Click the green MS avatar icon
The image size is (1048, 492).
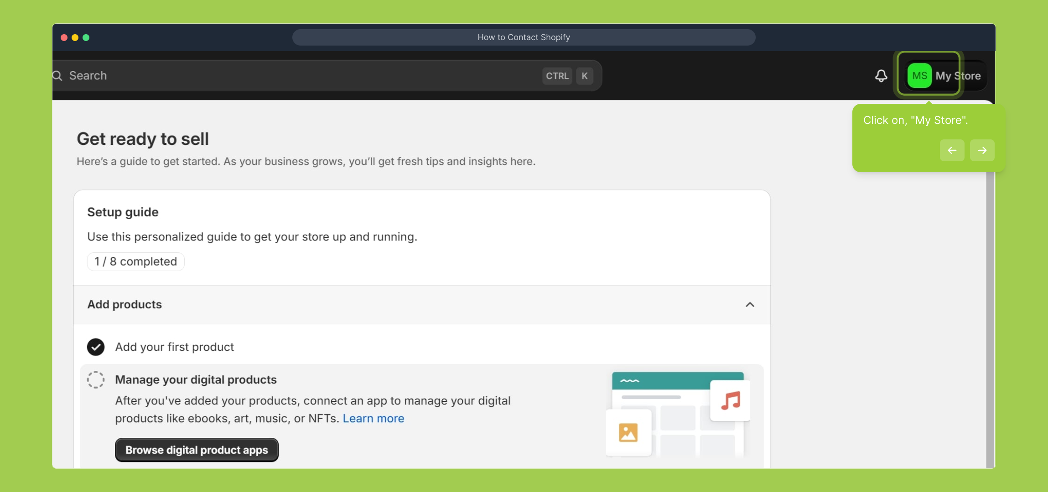pos(919,76)
